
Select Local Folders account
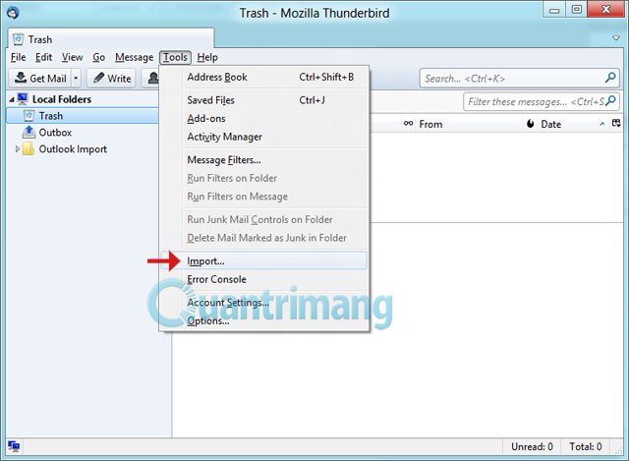pos(61,99)
